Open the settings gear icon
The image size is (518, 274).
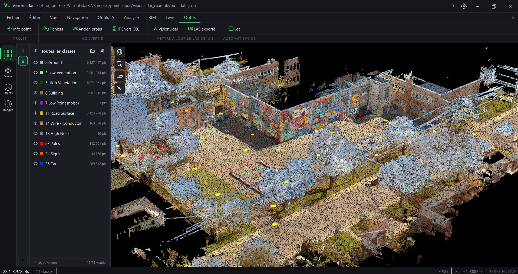464,6
